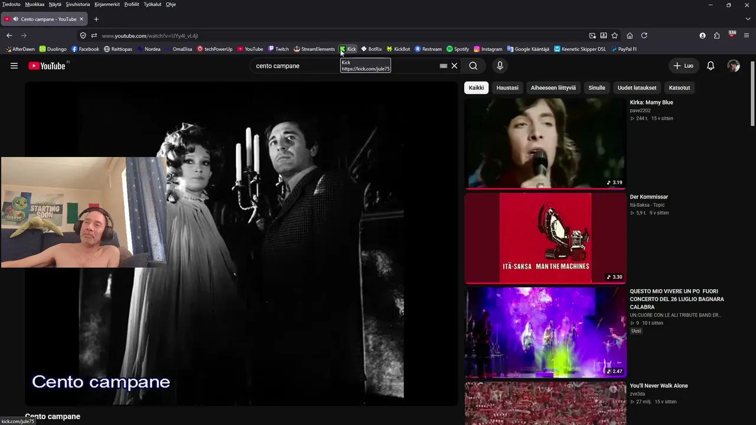The width and height of the screenshot is (756, 425).
Task: Open the Kirjanmerkit menu
Action: [x=107, y=4]
